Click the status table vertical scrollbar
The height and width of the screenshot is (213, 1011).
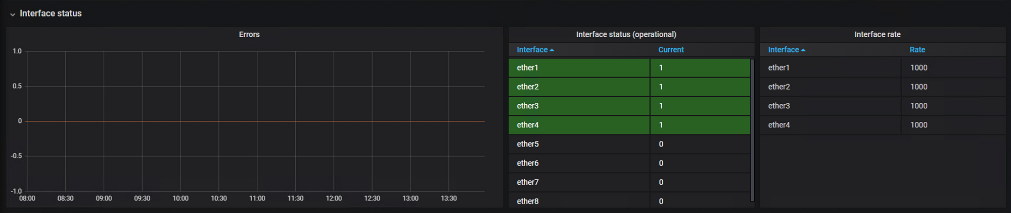click(752, 130)
